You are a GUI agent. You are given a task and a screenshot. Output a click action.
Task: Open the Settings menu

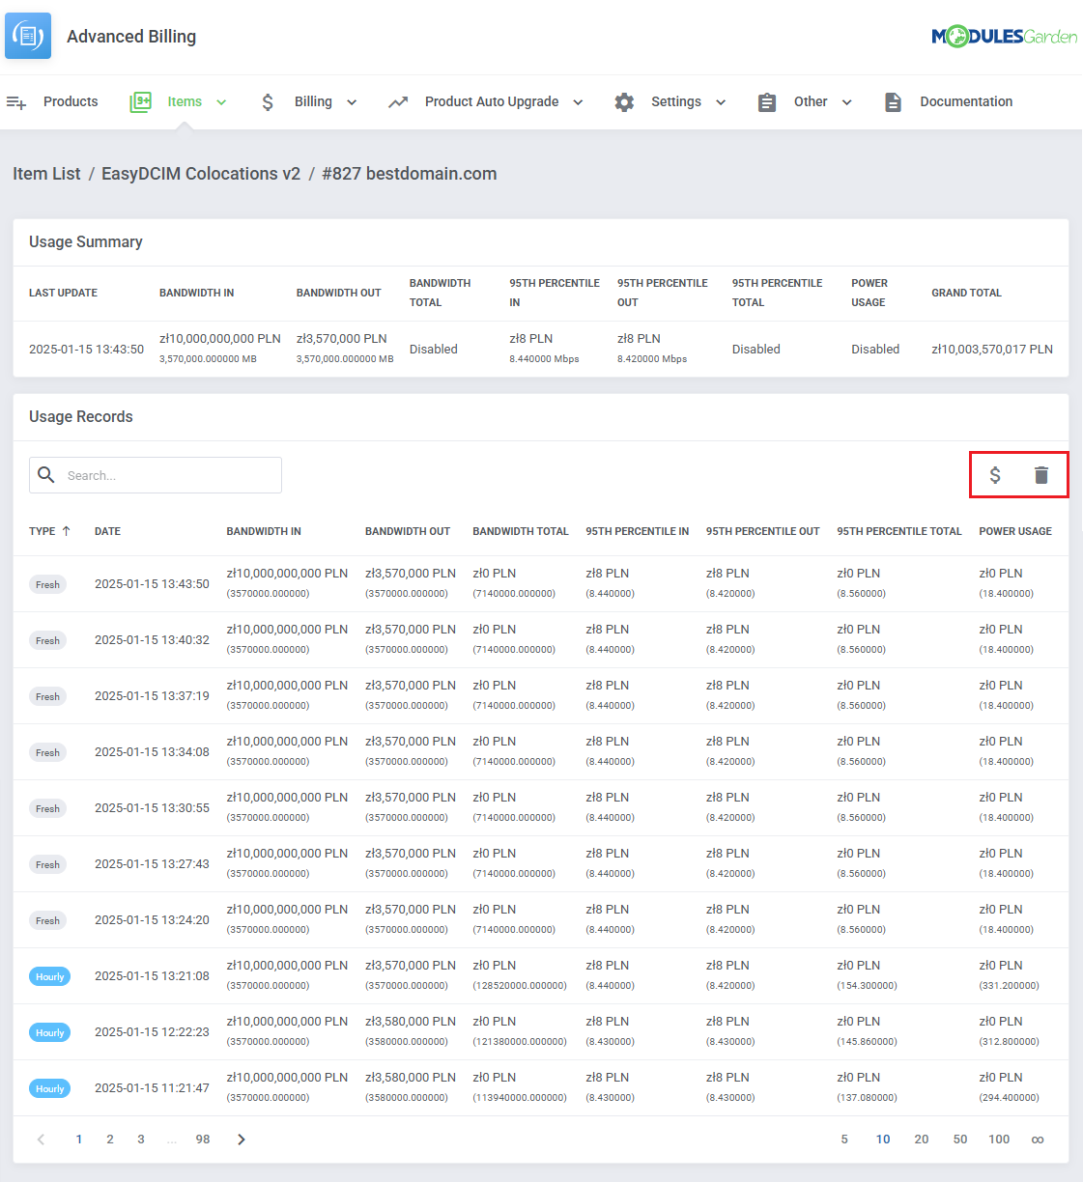[x=676, y=101]
